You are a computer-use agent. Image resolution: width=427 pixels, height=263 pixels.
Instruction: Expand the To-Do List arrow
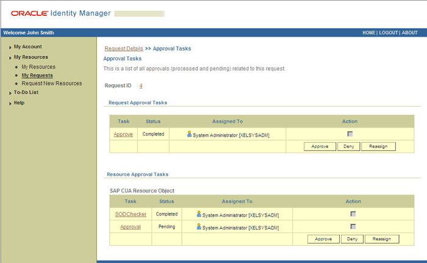click(10, 93)
